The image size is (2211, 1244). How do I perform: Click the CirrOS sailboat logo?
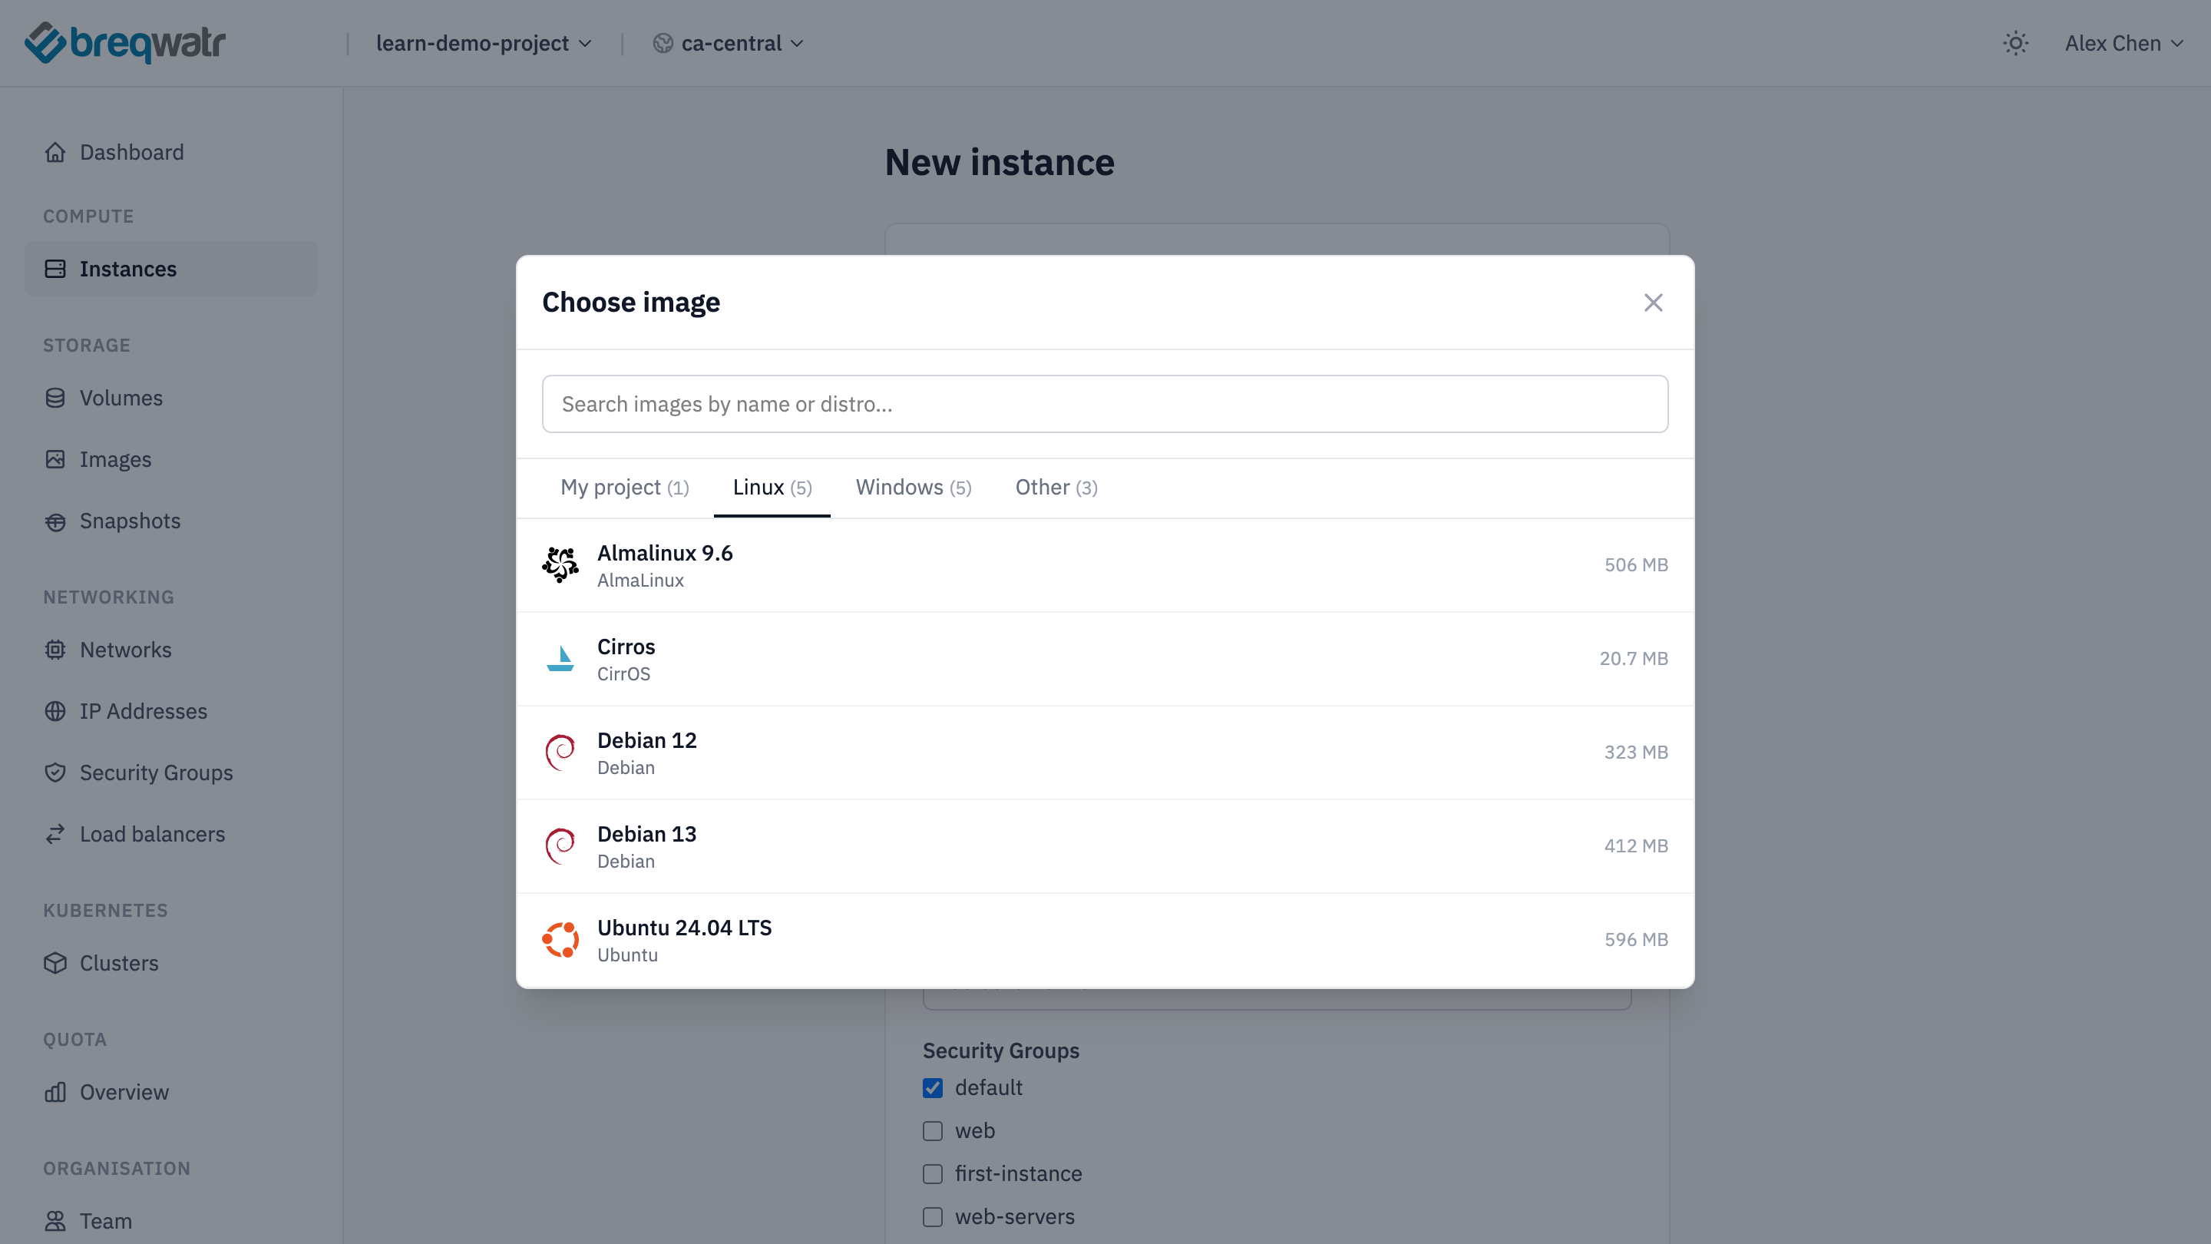(x=560, y=659)
